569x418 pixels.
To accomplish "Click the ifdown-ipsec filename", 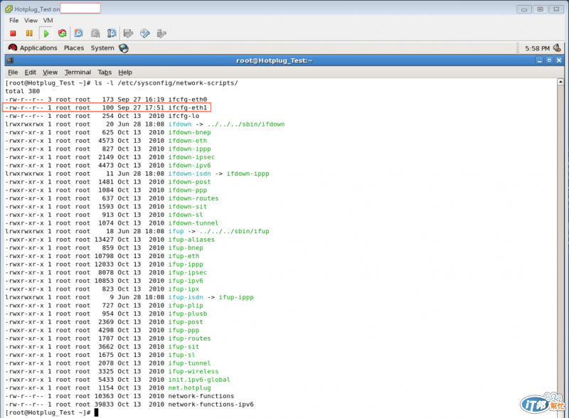I will coord(191,157).
